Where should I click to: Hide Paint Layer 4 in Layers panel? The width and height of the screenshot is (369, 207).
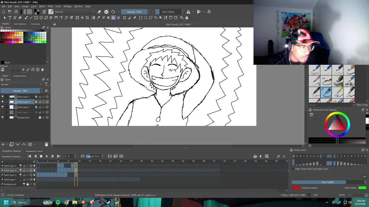point(3,102)
